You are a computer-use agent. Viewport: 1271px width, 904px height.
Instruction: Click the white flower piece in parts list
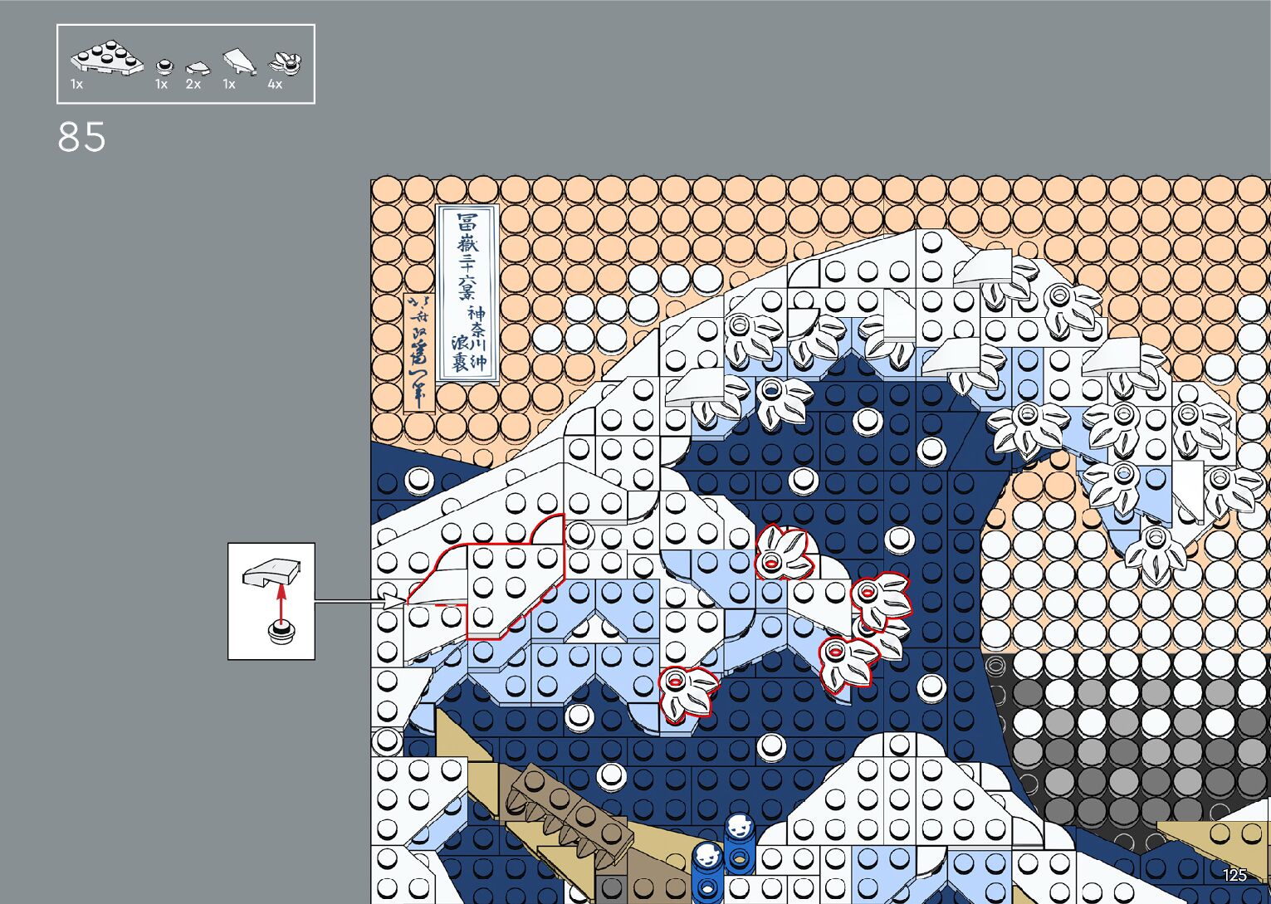(x=285, y=63)
